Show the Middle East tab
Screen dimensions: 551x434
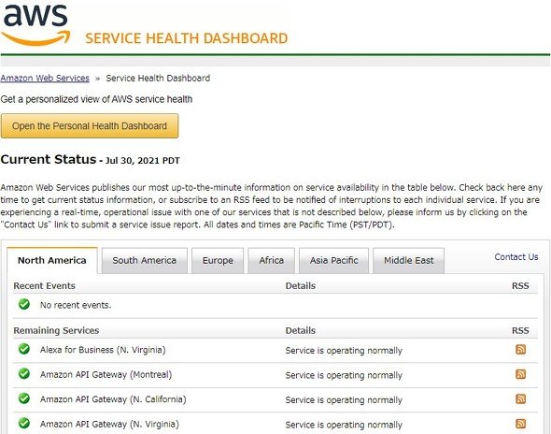409,260
